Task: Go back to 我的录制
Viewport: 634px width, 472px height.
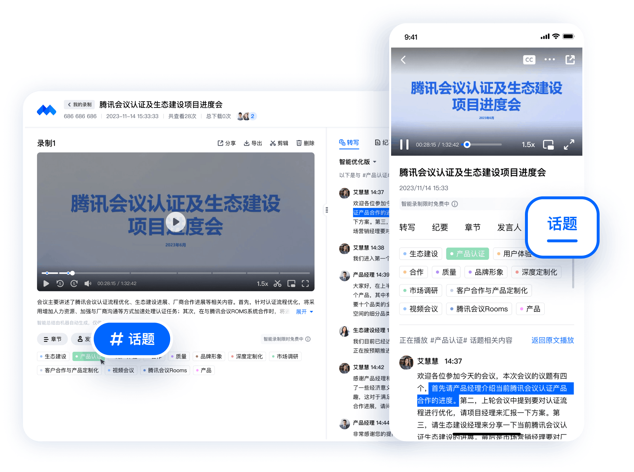Action: 79,105
